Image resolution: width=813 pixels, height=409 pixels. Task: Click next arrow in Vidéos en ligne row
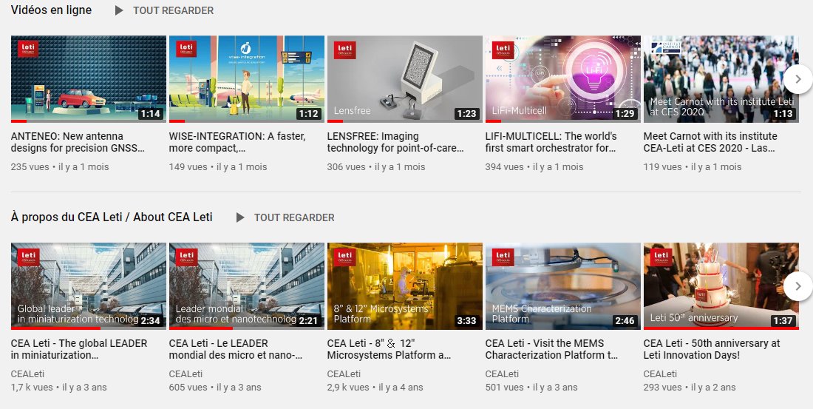click(x=798, y=79)
